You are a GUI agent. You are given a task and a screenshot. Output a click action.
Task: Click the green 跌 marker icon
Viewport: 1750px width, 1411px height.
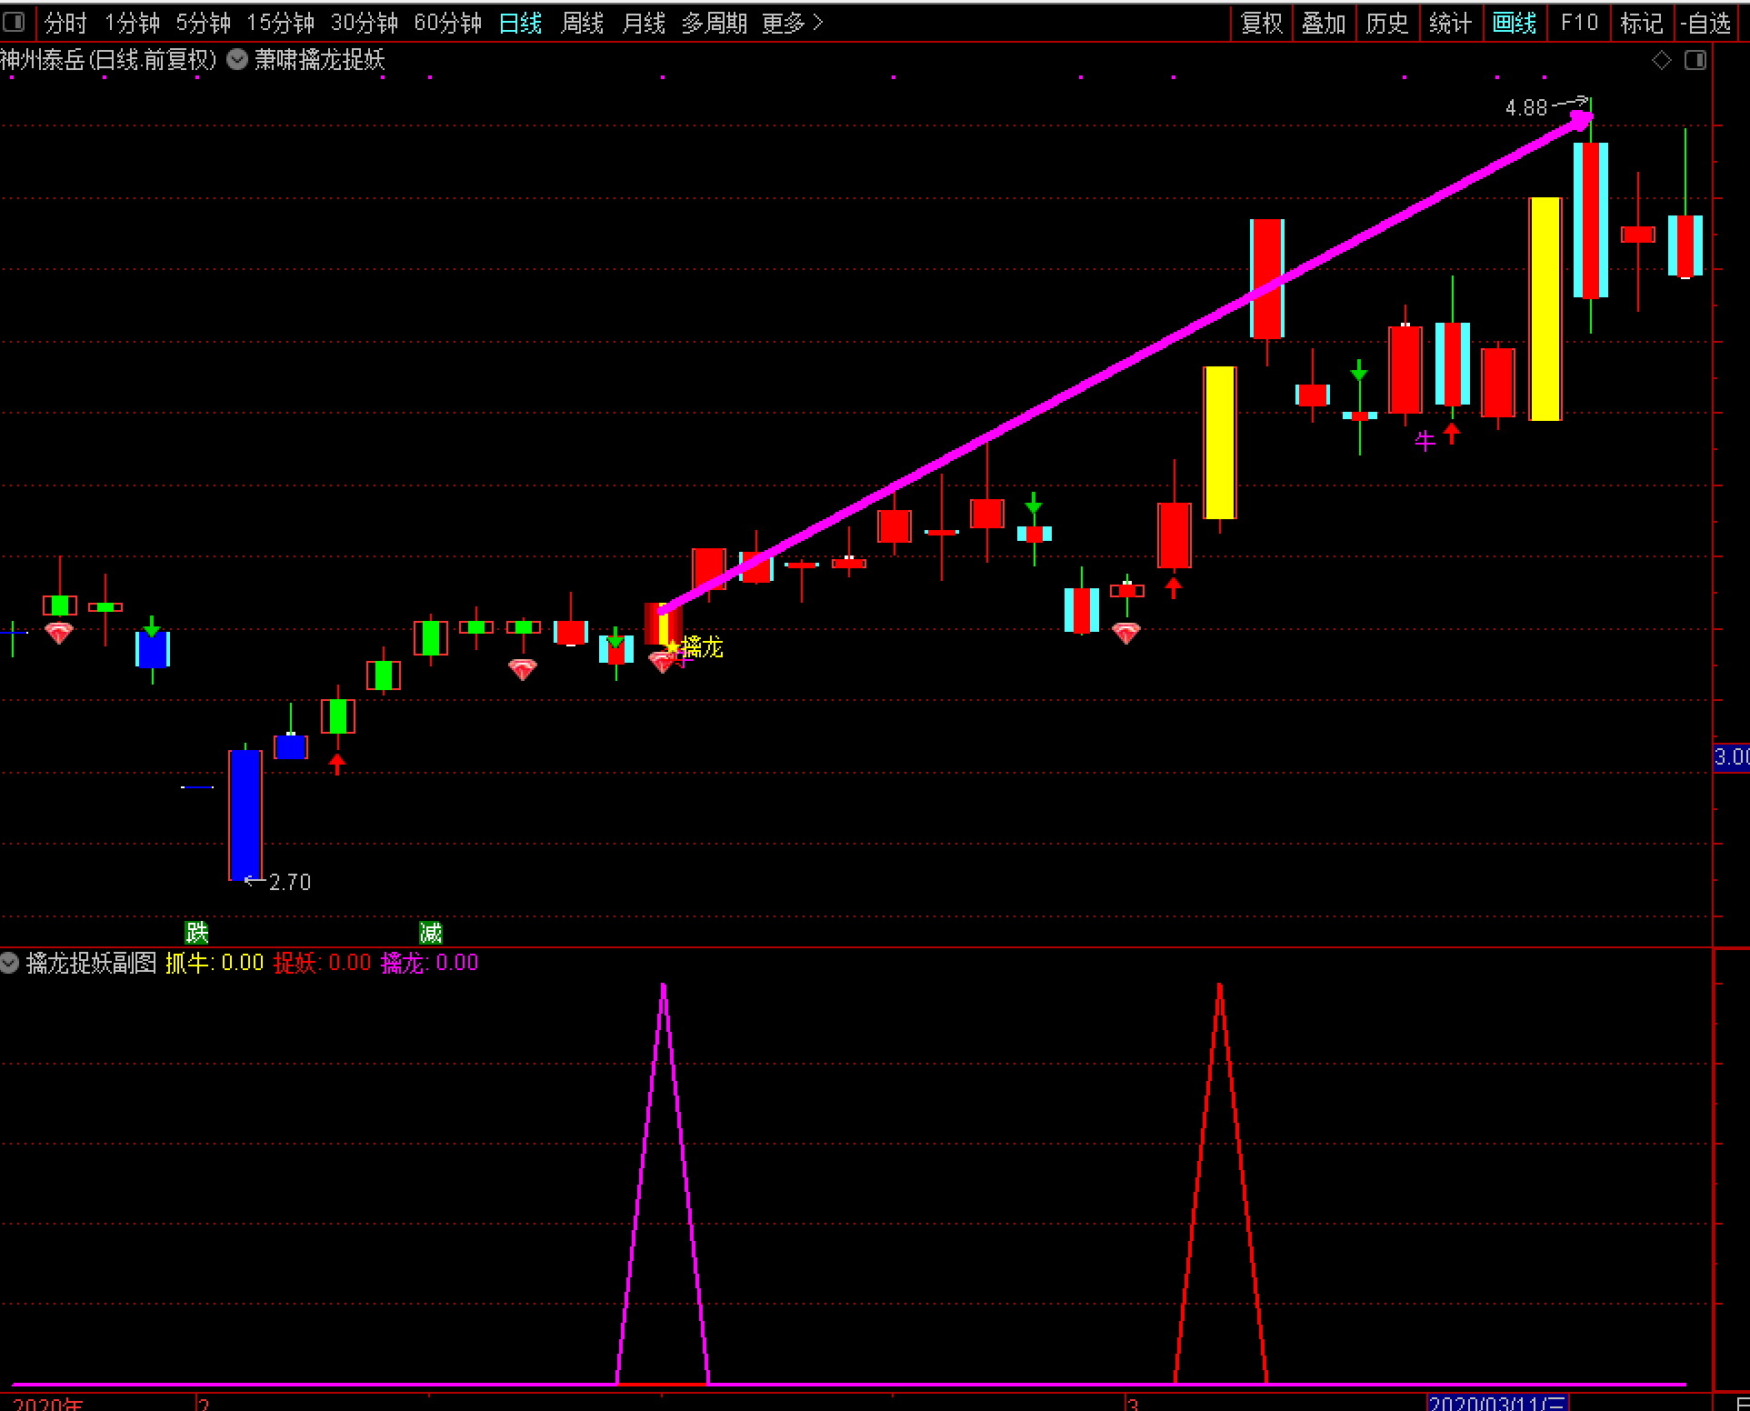pyautogui.click(x=196, y=932)
